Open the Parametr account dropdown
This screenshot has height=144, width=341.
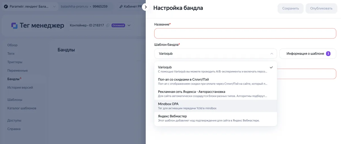(30, 6)
